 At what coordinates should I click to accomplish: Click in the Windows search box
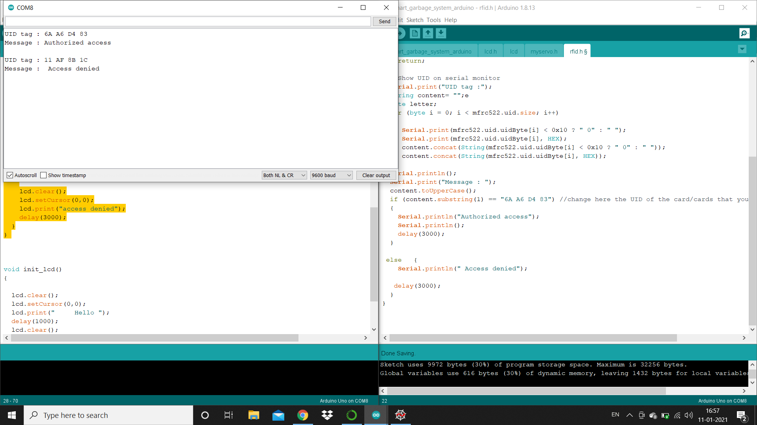point(108,415)
